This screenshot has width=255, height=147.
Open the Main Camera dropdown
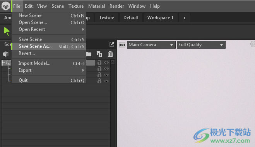151,45
